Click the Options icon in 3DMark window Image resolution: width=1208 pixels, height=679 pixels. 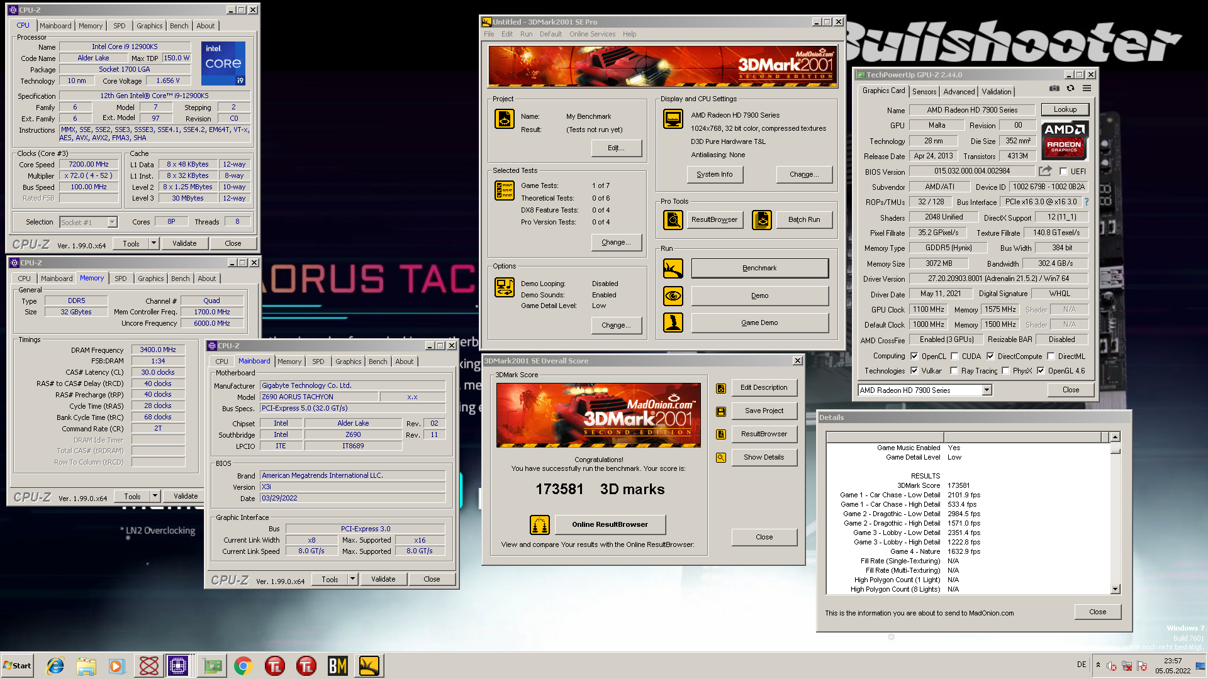click(x=505, y=287)
